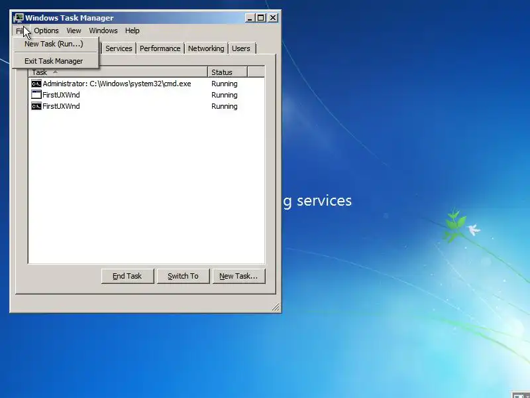530x398 pixels.
Task: Select the Administrator cmd.exe task row
Action: coord(146,84)
